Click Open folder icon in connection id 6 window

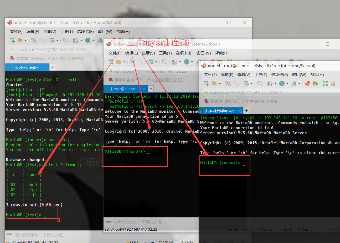pos(214,83)
